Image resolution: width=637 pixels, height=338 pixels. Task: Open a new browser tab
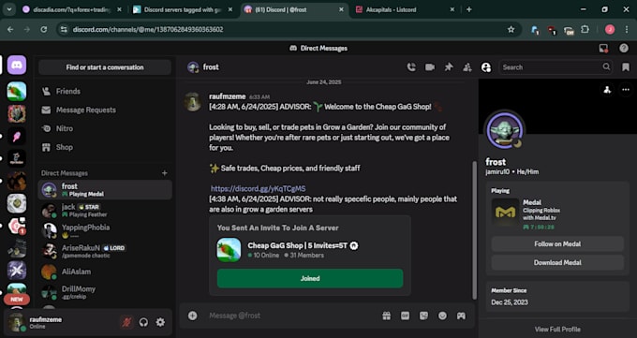coord(468,9)
